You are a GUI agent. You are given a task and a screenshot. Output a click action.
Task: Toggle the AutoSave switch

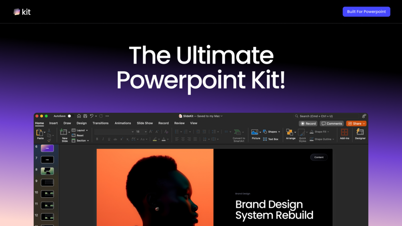coord(70,116)
